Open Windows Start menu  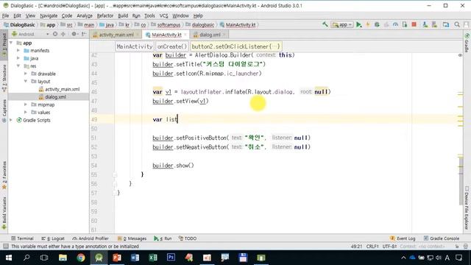point(9,258)
